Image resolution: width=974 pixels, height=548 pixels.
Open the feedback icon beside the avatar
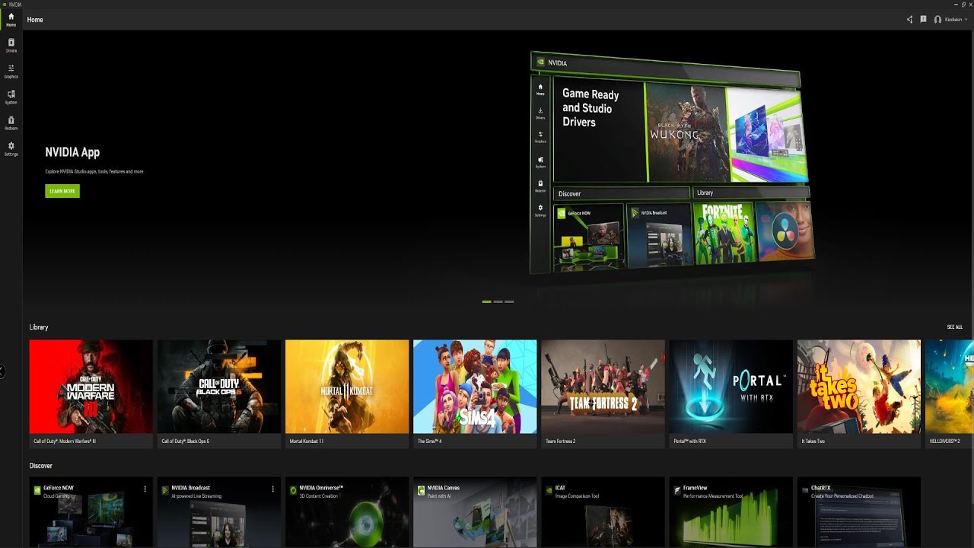pyautogui.click(x=923, y=20)
